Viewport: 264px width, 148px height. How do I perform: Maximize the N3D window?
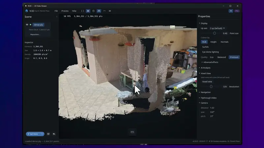(230, 6)
